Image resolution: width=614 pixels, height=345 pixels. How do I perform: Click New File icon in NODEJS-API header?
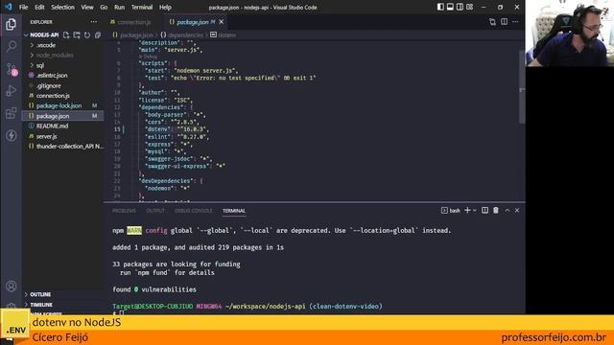[66, 34]
